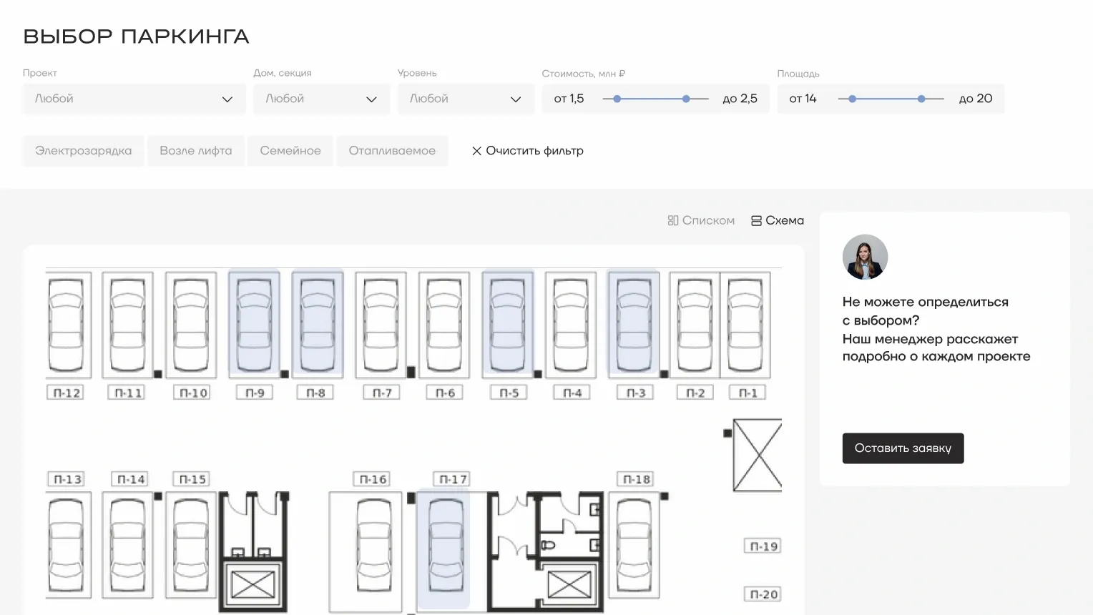Click the minimum price slider handle

pyautogui.click(x=617, y=99)
